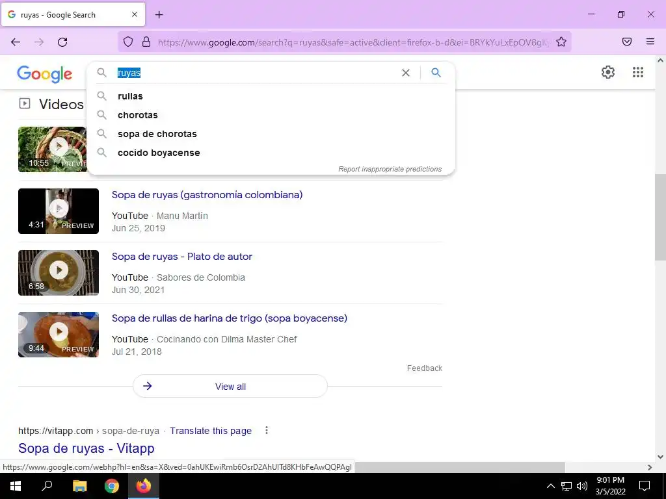Choose the 'cocido boyacense' suggestion

[271, 153]
